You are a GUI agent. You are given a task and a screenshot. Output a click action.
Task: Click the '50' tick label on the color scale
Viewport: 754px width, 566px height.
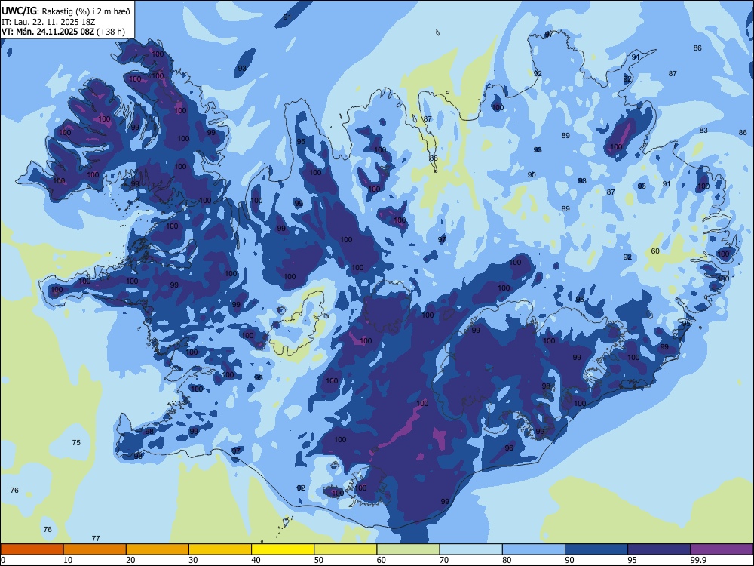click(318, 560)
